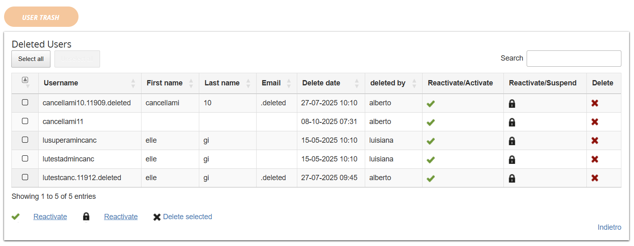Click lock icon for cancellami10.11909.deleted row
Image resolution: width=634 pixels, height=246 pixels.
[512, 104]
